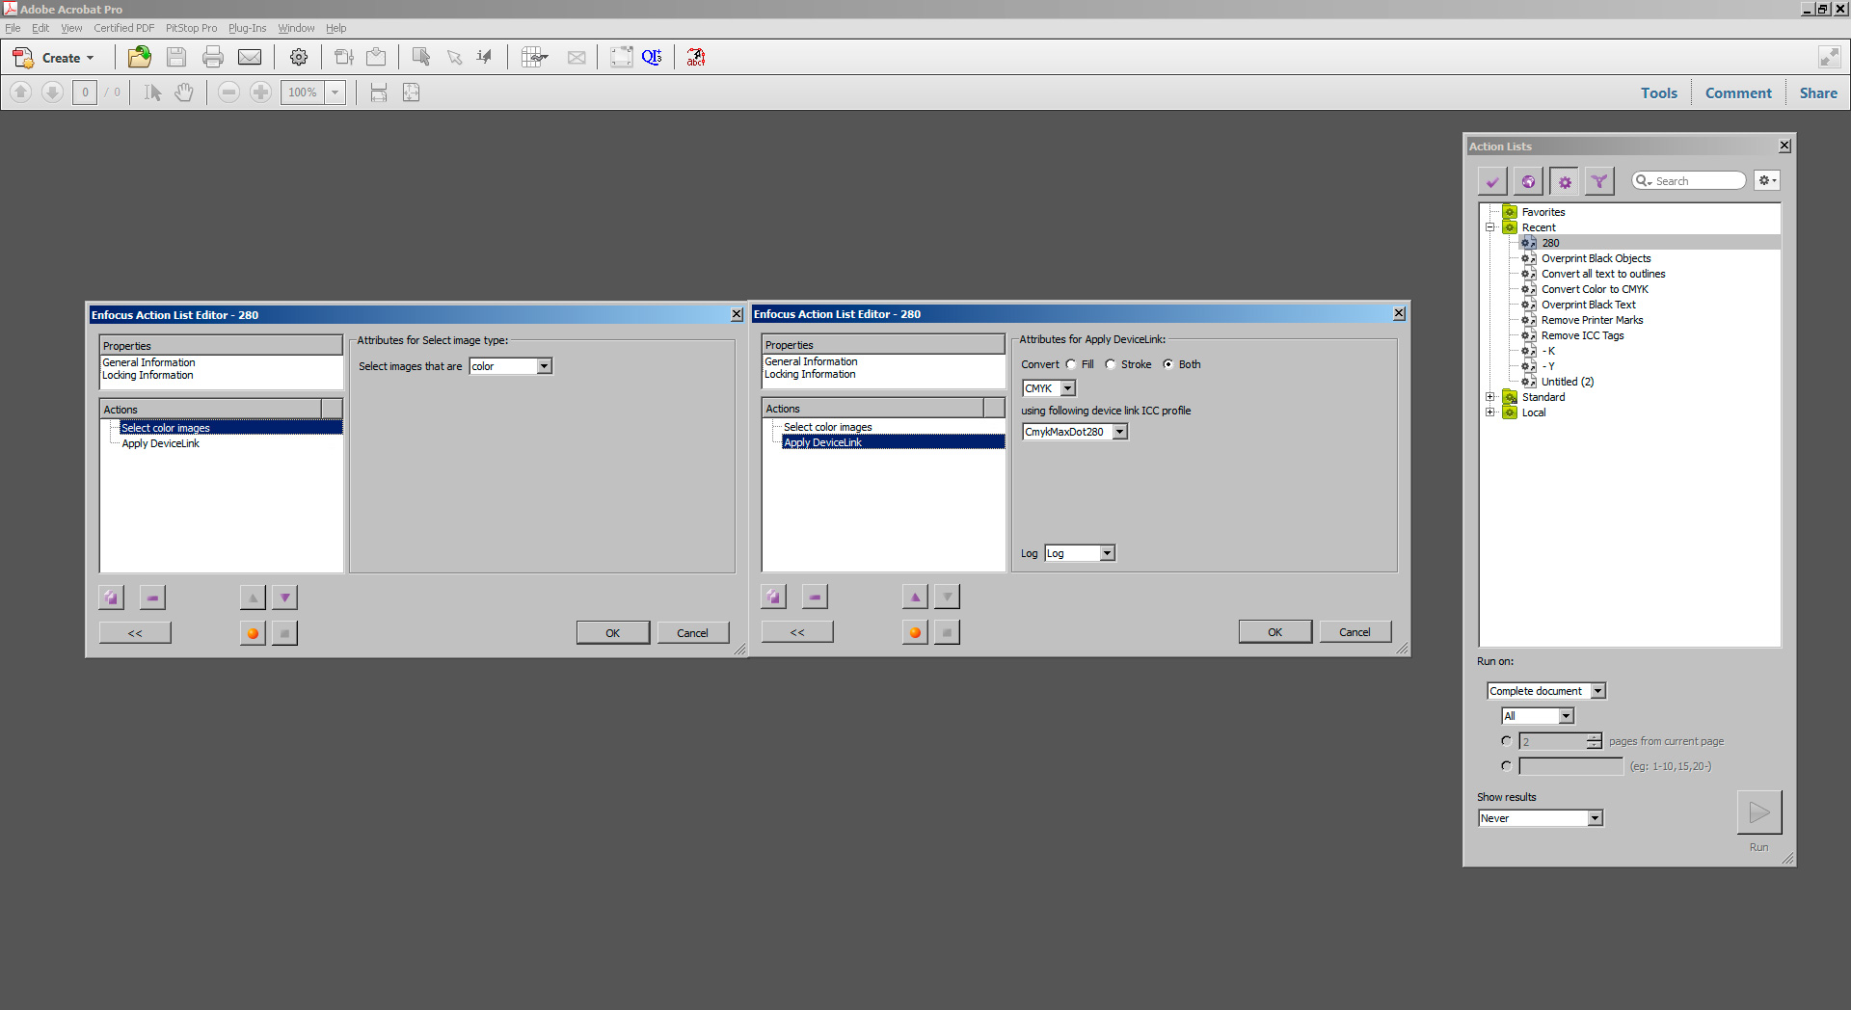Click the add action icon in the right editor

click(x=774, y=597)
